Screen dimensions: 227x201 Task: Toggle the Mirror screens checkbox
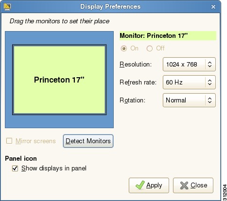pyautogui.click(x=9, y=141)
